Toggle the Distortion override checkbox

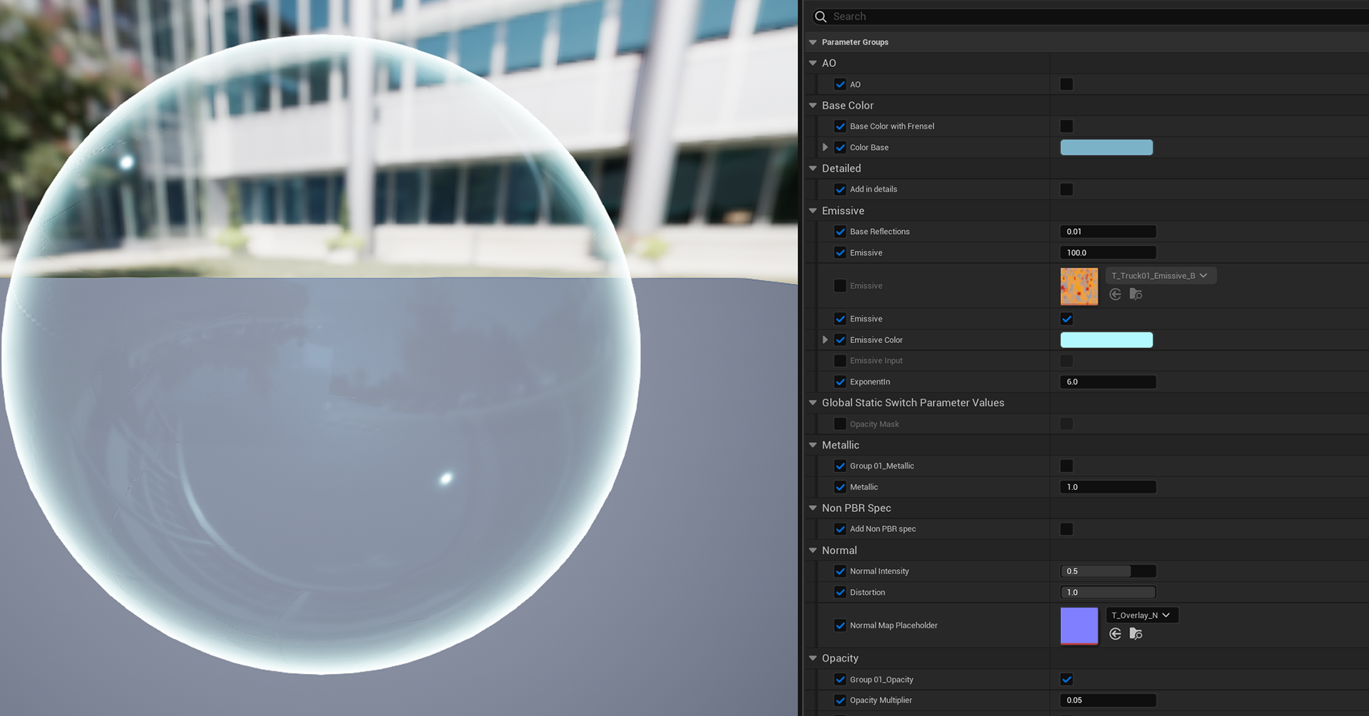(840, 593)
